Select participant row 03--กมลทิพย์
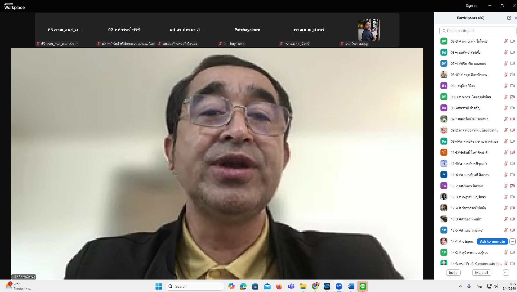 [478, 52]
